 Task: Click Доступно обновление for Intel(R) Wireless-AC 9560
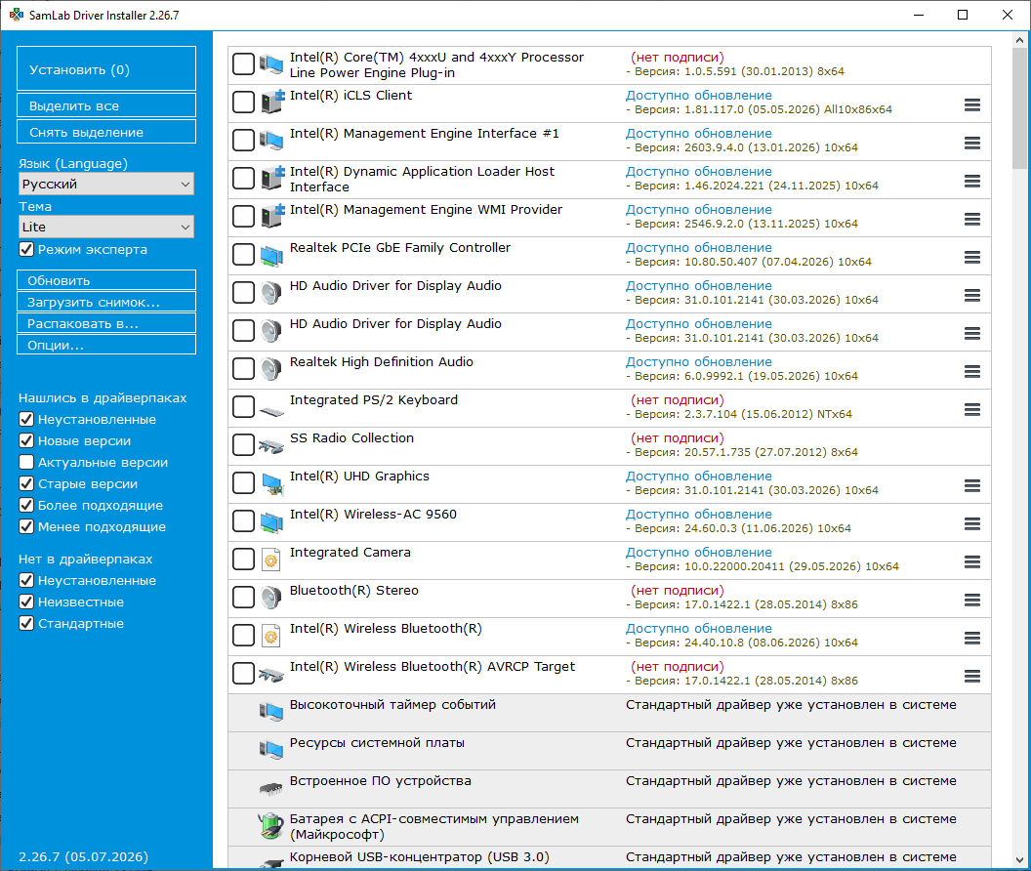click(698, 515)
